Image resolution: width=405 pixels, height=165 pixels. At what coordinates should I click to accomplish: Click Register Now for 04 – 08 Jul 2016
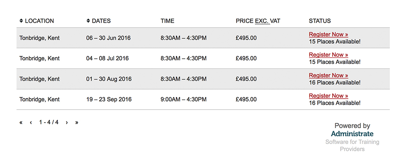pos(328,55)
